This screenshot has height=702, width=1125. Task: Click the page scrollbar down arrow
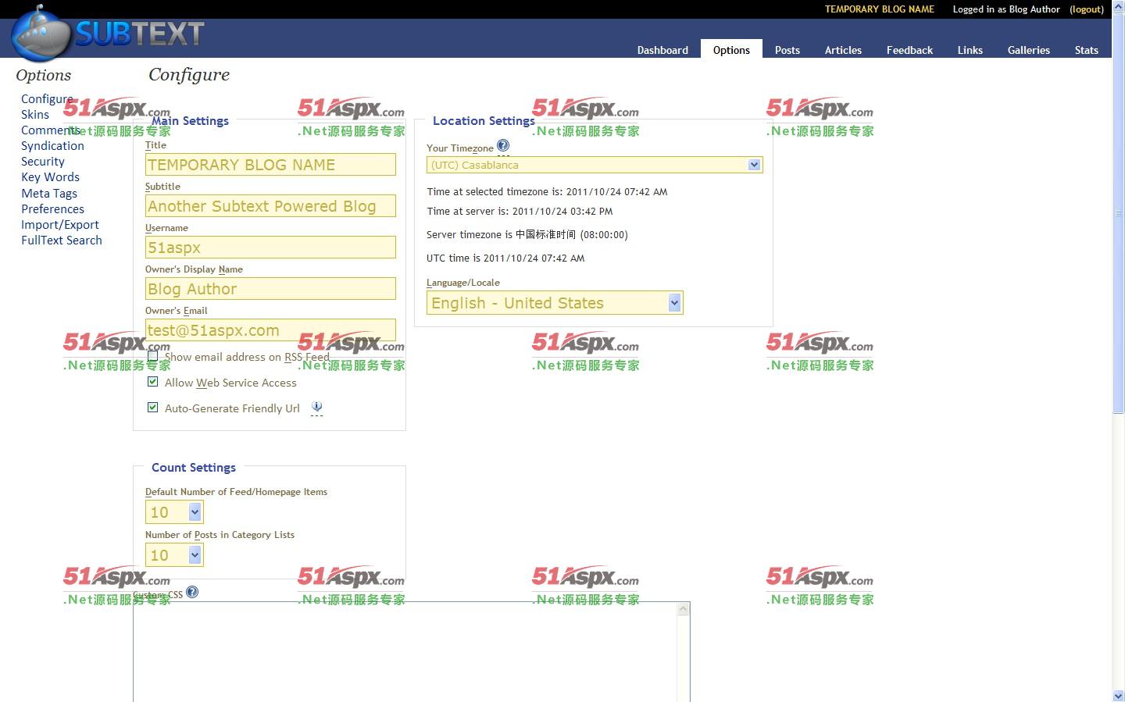[1118, 695]
